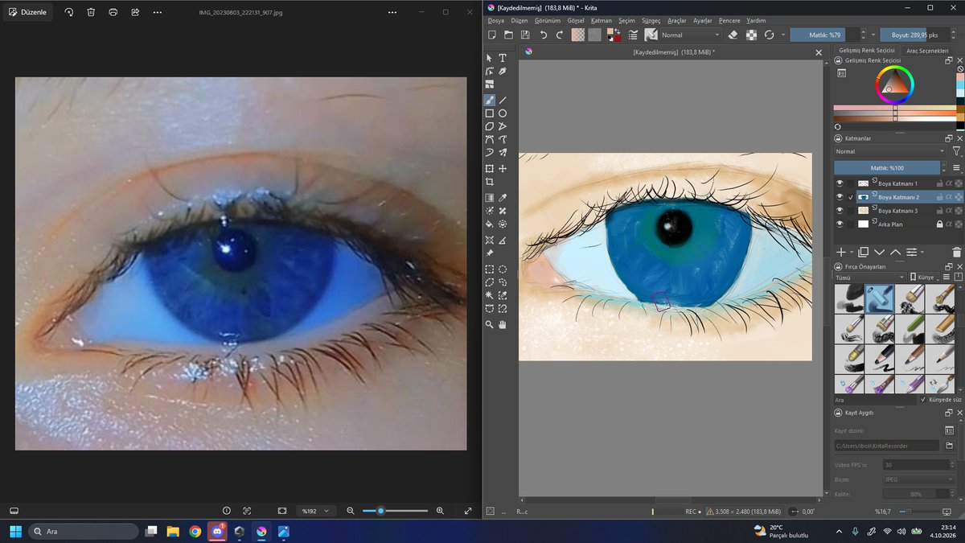Click the Boyut brush size slider

[x=916, y=35]
